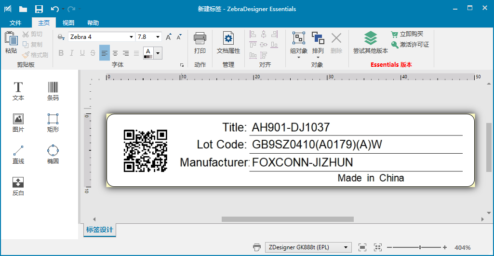Click the horizontal scrollbar left arrow

click(94, 219)
